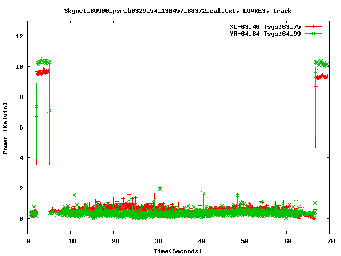Viewport: 341px width, 256px height.
Task: Click the x-axis tick label 30
Action: (x=159, y=241)
